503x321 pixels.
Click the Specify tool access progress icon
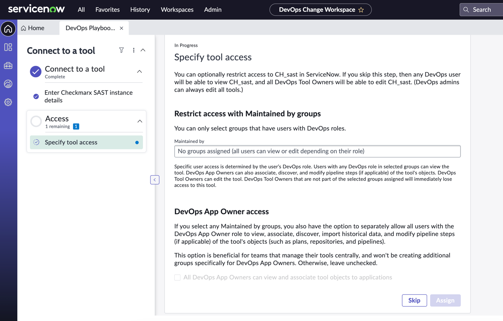[36, 142]
